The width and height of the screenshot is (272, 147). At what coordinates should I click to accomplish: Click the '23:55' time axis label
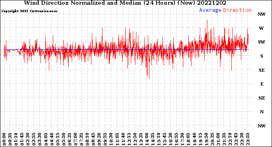pyautogui.click(x=248, y=139)
